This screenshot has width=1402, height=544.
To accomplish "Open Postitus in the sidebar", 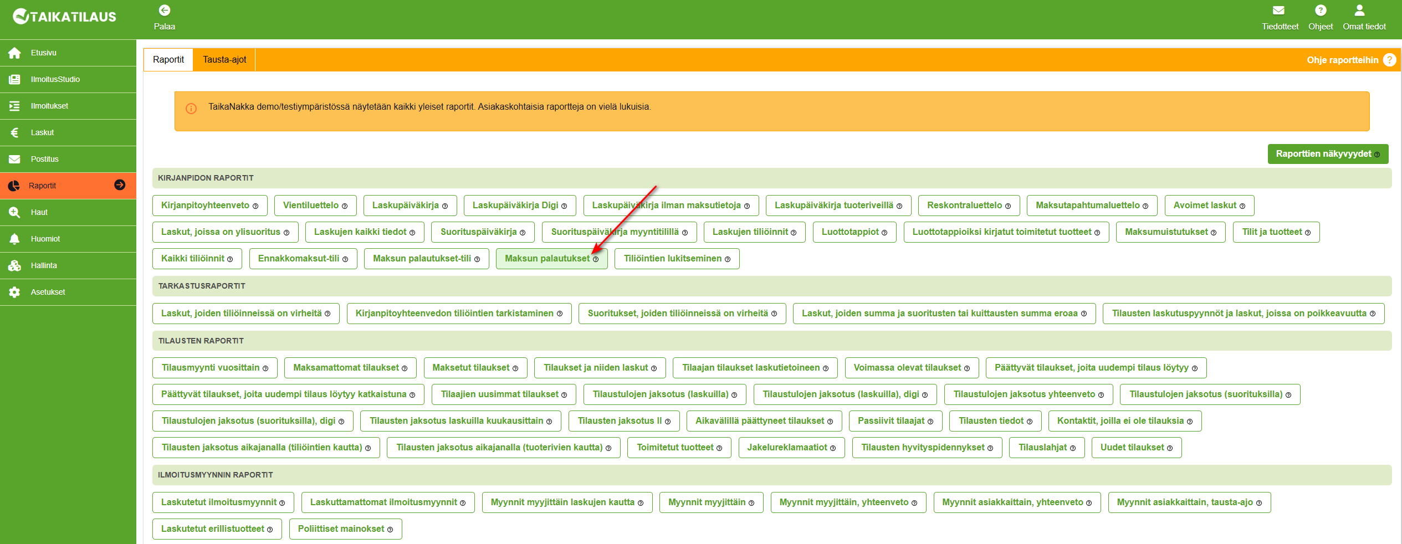I will 44,160.
